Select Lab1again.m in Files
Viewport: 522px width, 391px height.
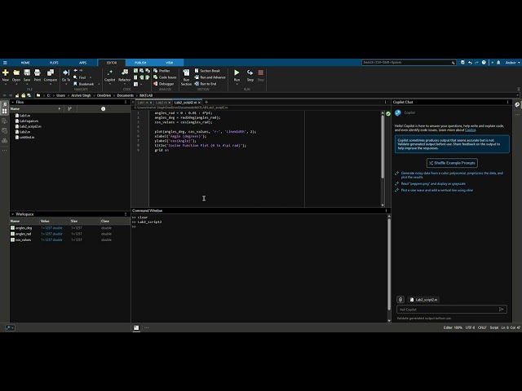click(x=29, y=121)
